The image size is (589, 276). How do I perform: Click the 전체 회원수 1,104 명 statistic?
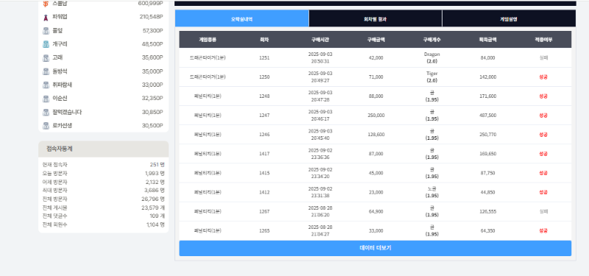coord(103,224)
